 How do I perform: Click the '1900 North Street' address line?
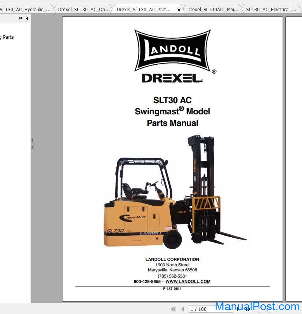point(172,265)
